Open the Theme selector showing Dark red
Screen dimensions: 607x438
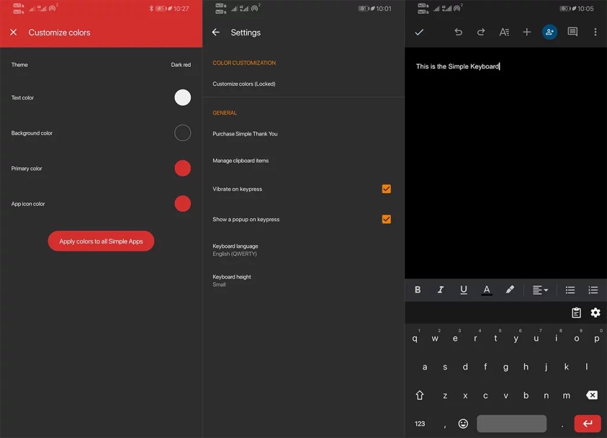101,65
